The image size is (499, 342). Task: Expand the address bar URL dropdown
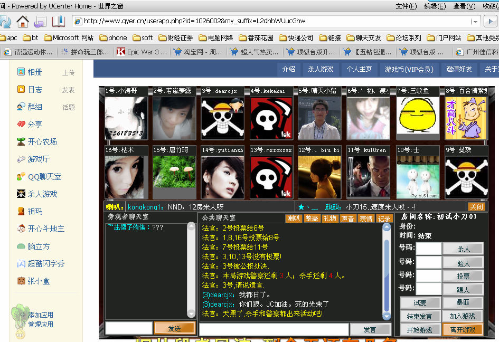tap(475, 22)
